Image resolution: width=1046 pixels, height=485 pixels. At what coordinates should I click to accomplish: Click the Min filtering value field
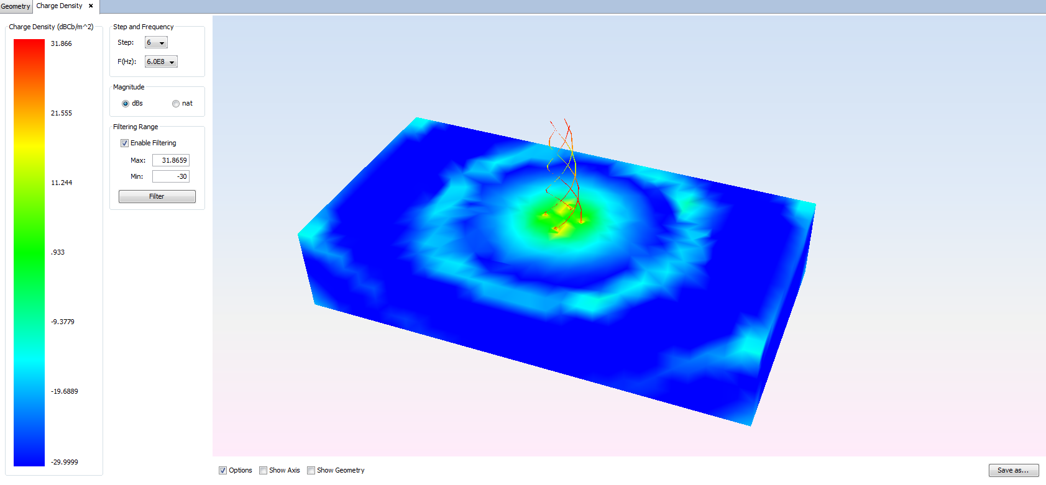click(171, 176)
